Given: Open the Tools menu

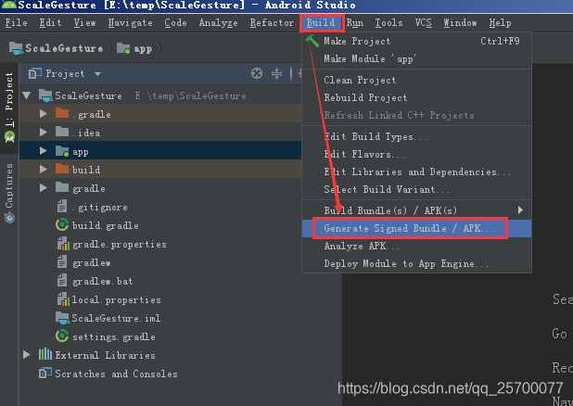Looking at the screenshot, I should click(x=388, y=22).
